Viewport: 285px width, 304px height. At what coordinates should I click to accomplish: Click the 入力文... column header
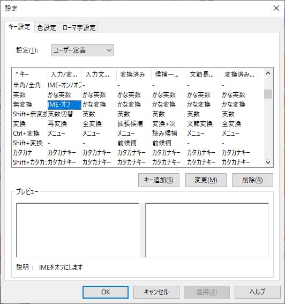(x=99, y=74)
